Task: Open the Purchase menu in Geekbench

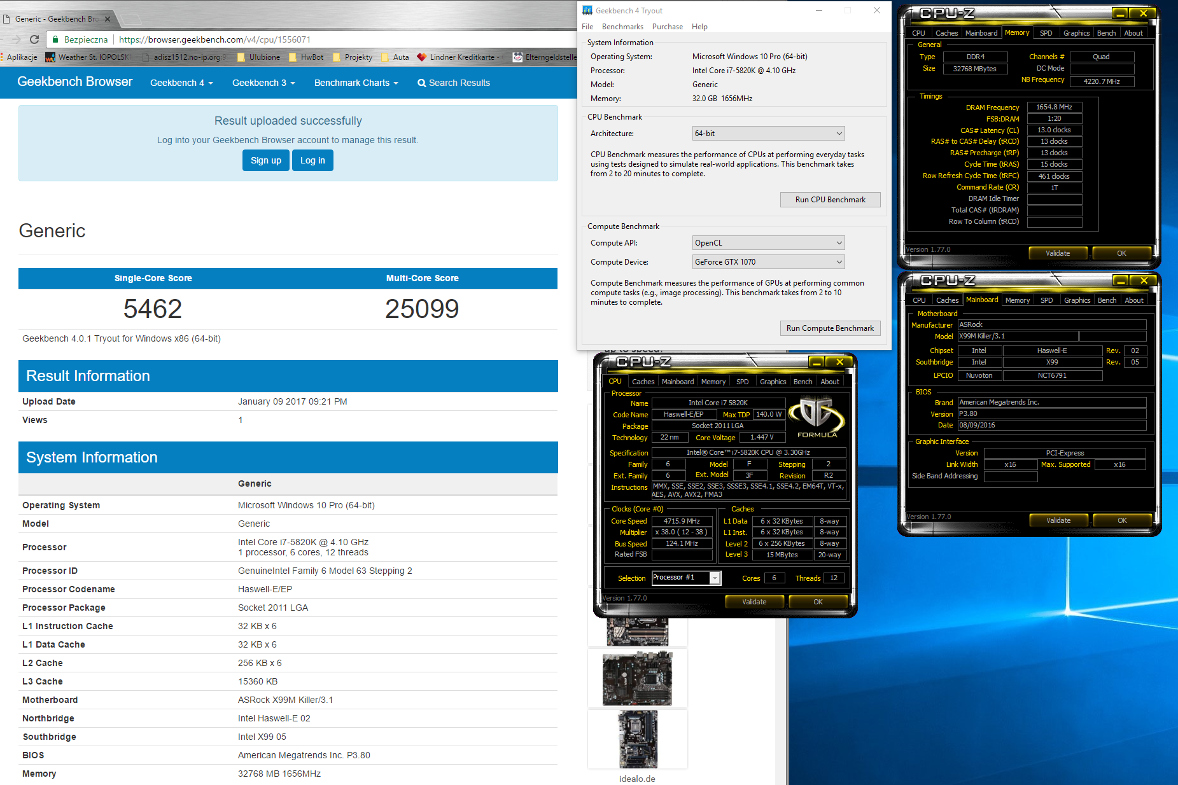Action: pos(668,27)
